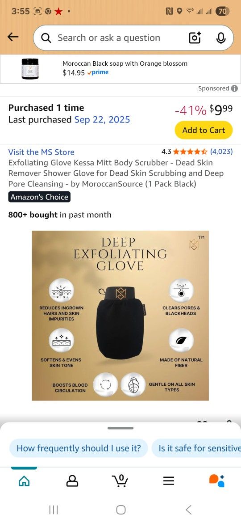The width and height of the screenshot is (241, 523).
Task: Tap the Android recent apps button
Action: [54, 510]
